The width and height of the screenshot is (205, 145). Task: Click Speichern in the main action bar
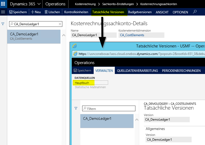pos(18,12)
